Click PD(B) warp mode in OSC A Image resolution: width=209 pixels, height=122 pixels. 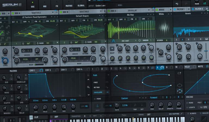[x=25, y=59]
